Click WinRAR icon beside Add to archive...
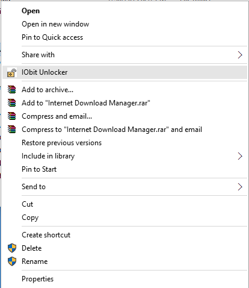 12,90
